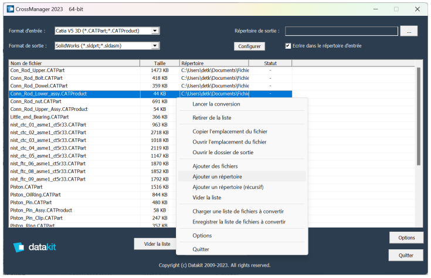Open the 'Format de sortie' dropdown
The width and height of the screenshot is (431, 278).
(155, 46)
